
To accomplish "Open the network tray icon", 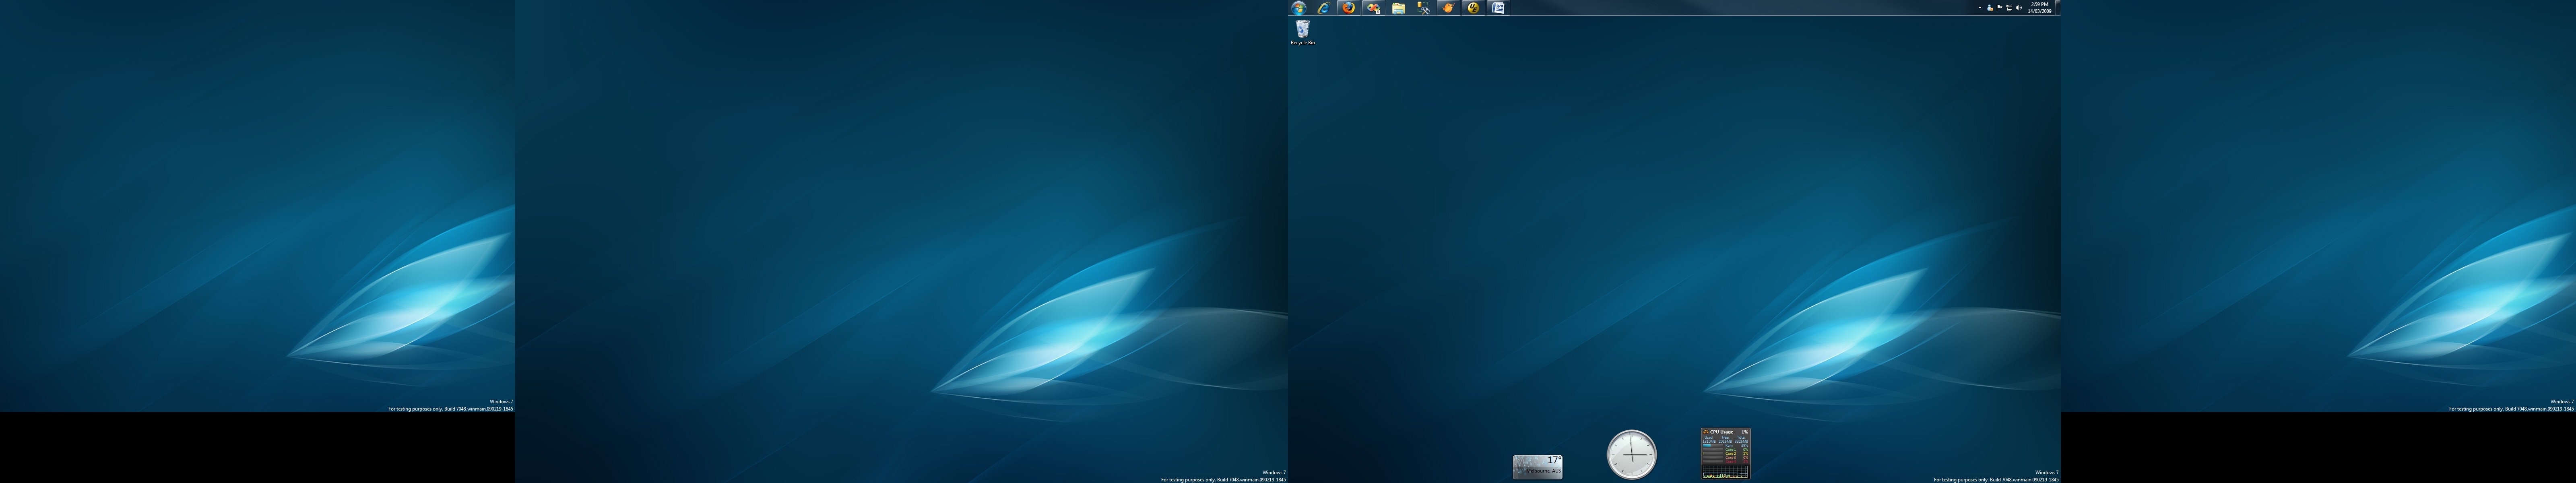I will pyautogui.click(x=2010, y=8).
